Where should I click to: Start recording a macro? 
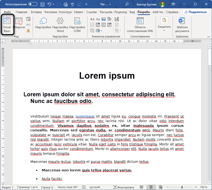[x=28, y=19]
